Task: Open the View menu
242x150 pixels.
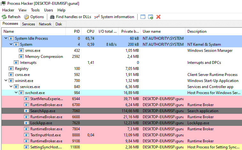Action: pos(23,10)
